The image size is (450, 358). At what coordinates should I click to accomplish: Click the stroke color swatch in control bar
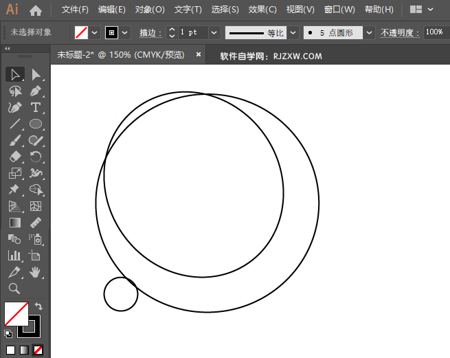(111, 33)
